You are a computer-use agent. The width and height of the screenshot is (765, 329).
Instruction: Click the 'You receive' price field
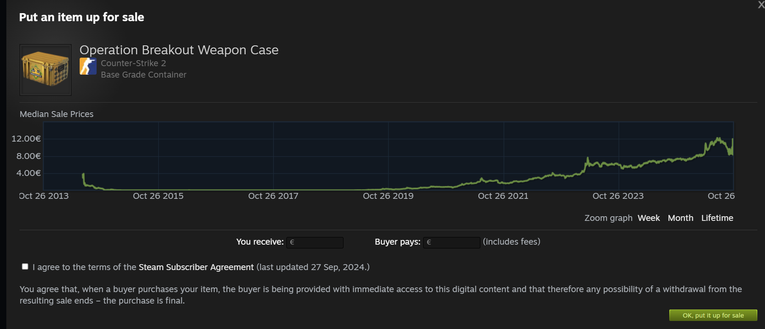click(315, 243)
